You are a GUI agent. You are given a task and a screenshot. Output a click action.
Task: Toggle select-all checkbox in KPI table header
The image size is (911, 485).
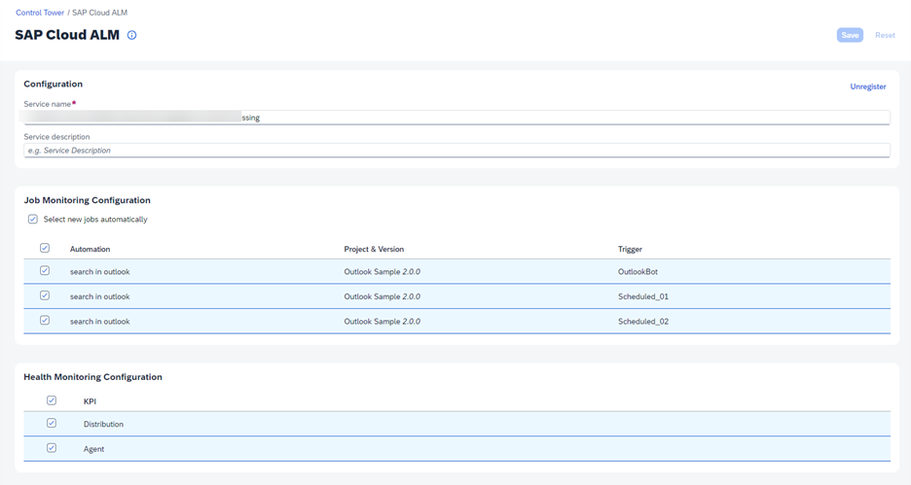coord(52,400)
